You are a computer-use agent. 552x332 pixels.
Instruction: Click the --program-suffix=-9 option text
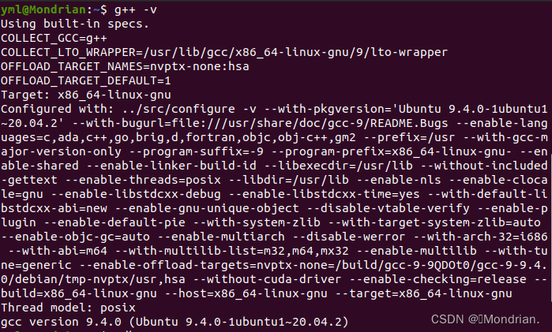[x=196, y=151]
